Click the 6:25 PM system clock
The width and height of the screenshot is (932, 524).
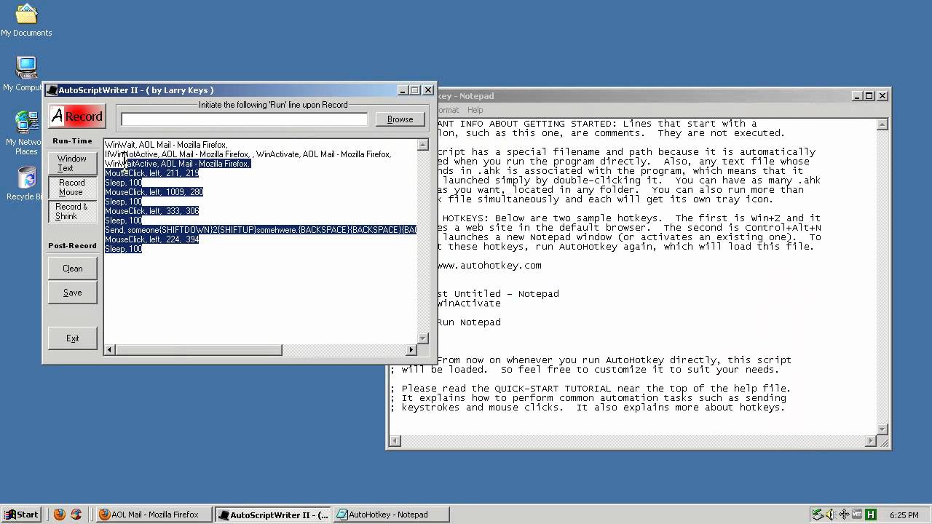click(904, 515)
